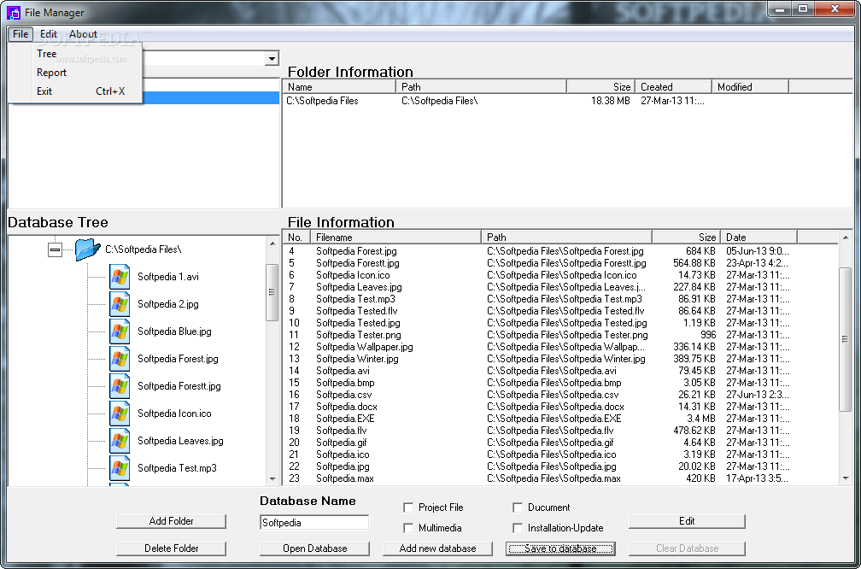
Task: Click the folder icon for C:\Softpedia Files\
Action: (87, 249)
